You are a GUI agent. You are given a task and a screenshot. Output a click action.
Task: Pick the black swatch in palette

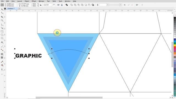point(175,18)
